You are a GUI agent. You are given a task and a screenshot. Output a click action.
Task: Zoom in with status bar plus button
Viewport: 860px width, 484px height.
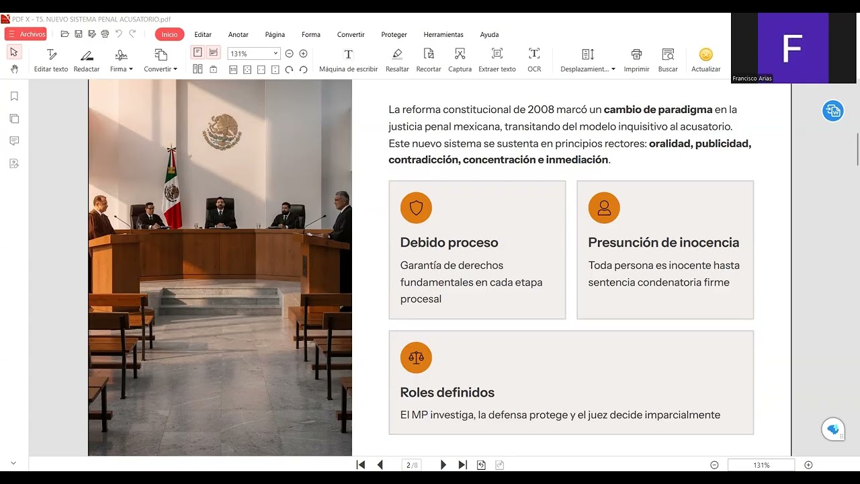click(808, 465)
